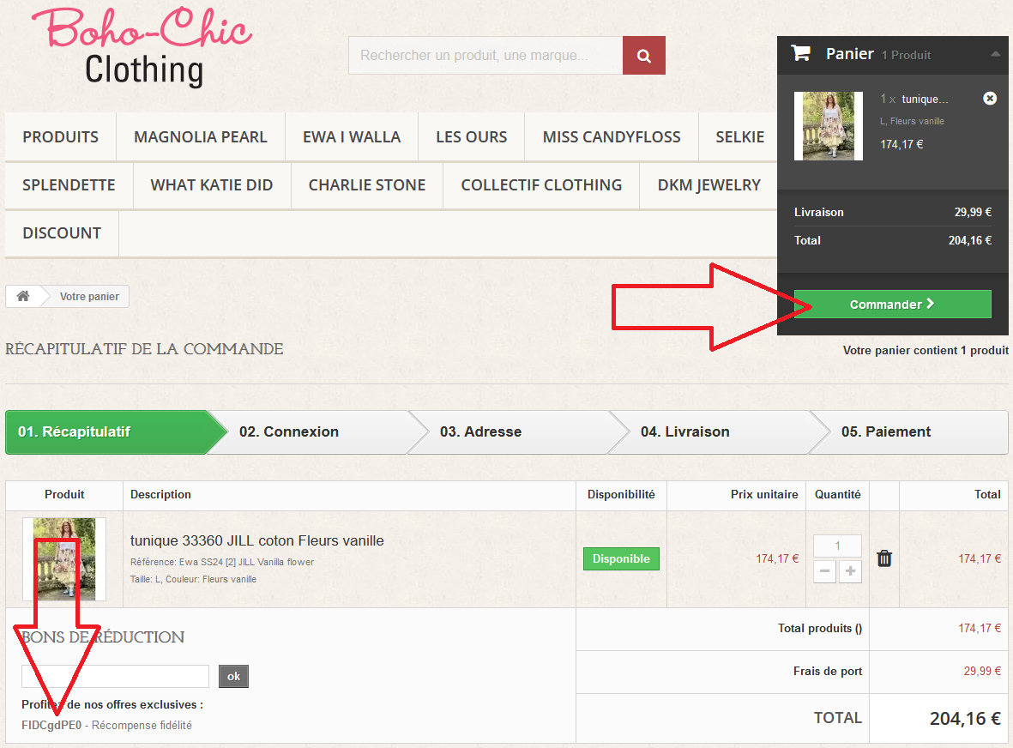
Task: Click the Votre panier breadcrumb
Action: tap(89, 297)
